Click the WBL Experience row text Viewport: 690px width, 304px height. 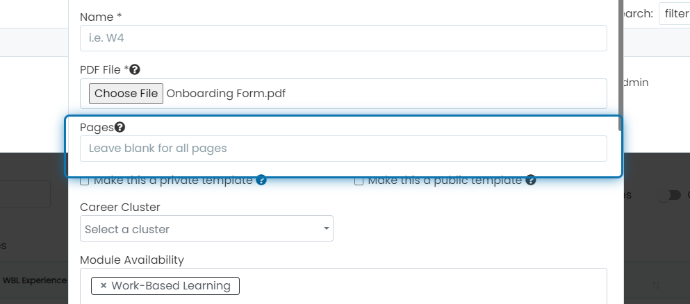(35, 280)
